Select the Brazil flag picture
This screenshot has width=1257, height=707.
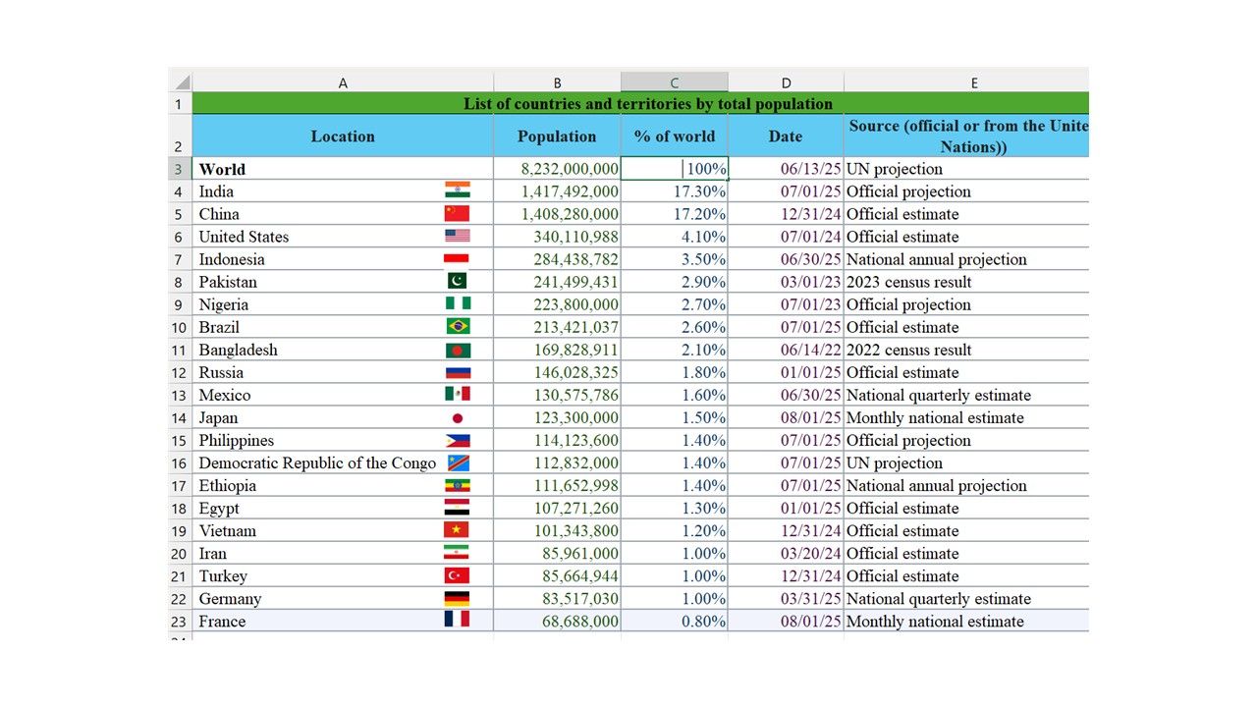pos(457,326)
